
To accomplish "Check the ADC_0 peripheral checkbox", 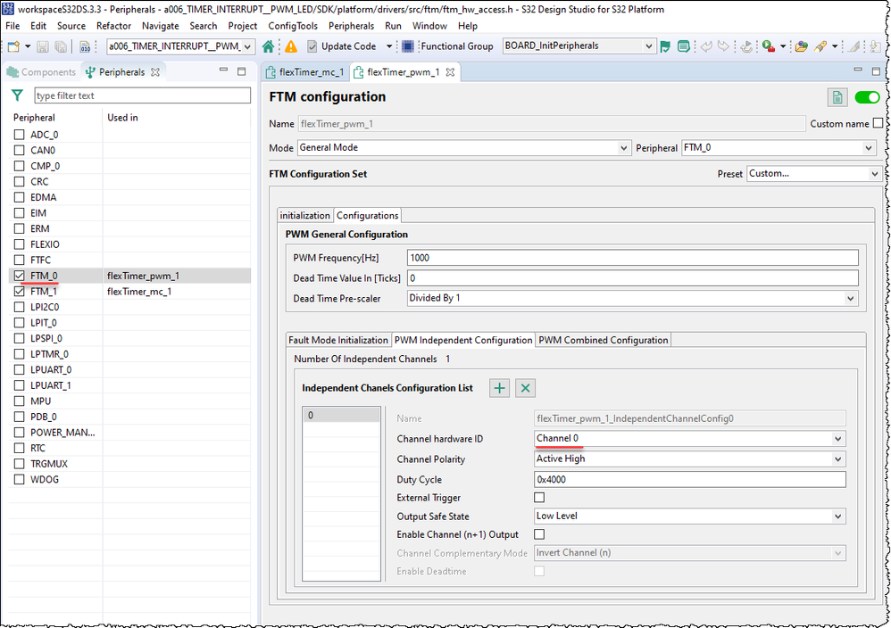I will click(x=20, y=135).
